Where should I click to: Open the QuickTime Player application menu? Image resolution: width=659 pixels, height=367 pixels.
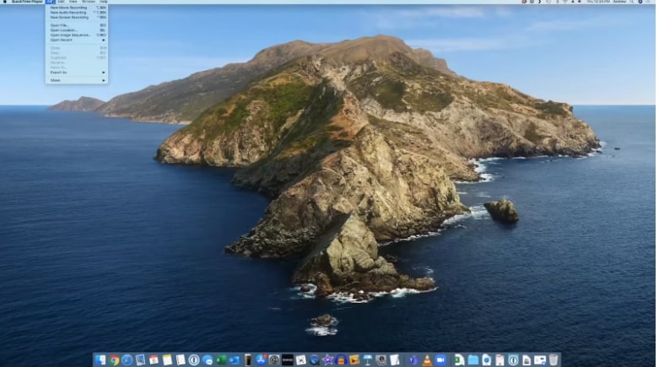tap(27, 2)
